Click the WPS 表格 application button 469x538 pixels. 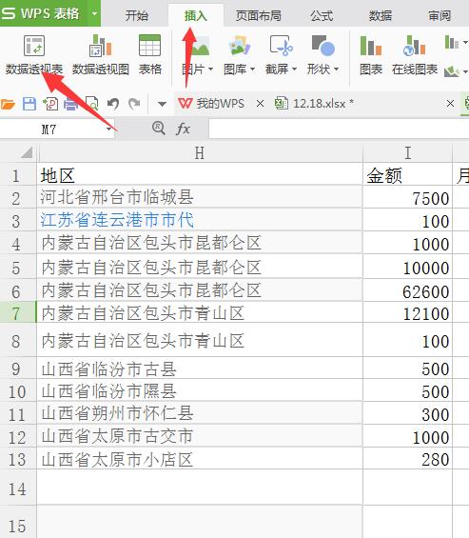pos(44,13)
